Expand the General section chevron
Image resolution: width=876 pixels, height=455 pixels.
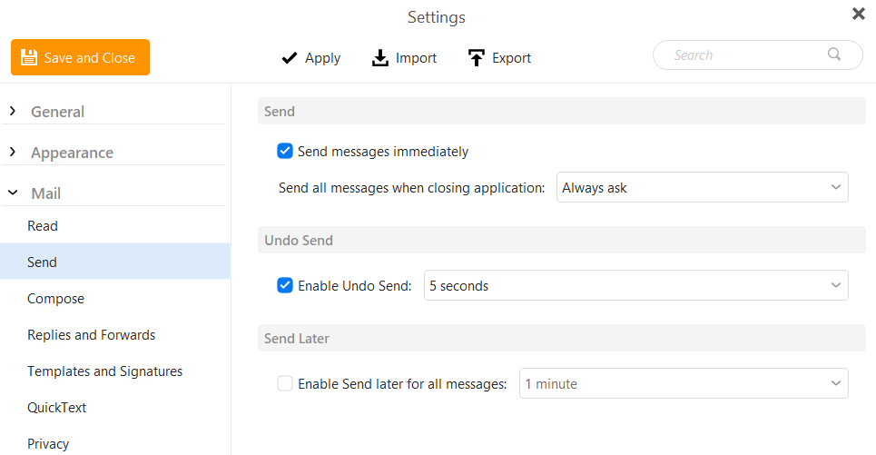tap(13, 111)
